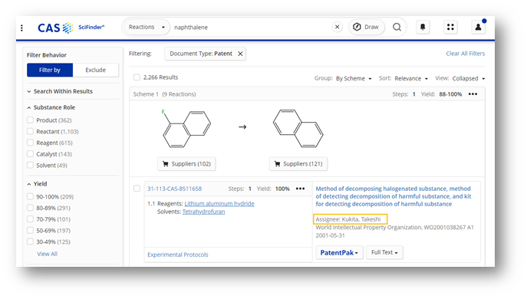Open the Reactions search type dropdown
527x299 pixels.
pyautogui.click(x=147, y=27)
